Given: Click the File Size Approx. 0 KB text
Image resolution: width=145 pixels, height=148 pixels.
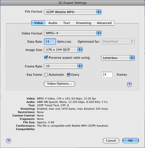Looking at the screenshot, I should 45,122.
